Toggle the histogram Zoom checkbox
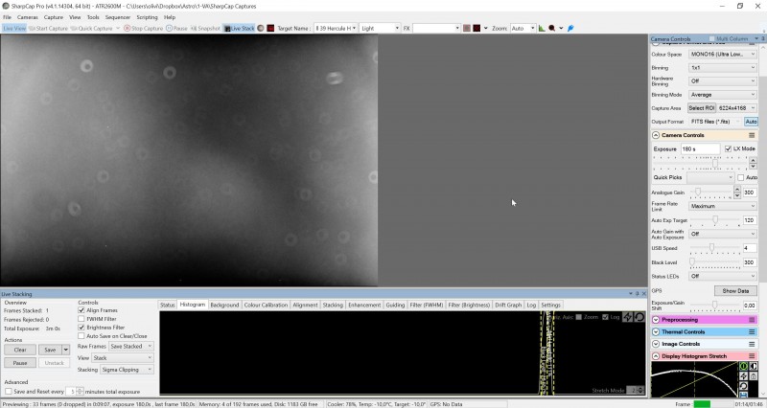 579,317
